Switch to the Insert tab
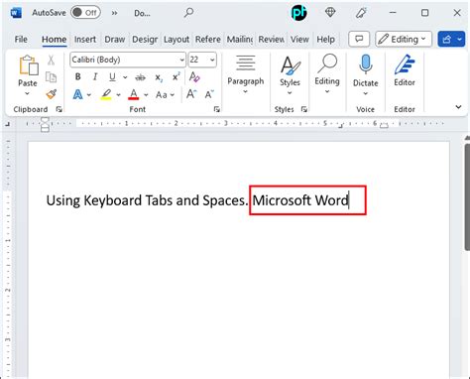This screenshot has height=379, width=470. click(85, 39)
